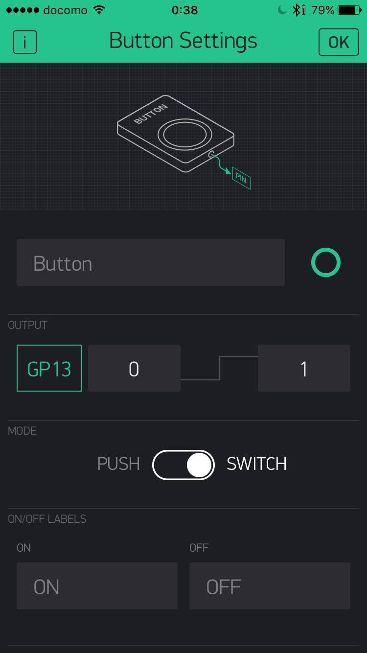Image resolution: width=367 pixels, height=653 pixels.
Task: Tap the Do Not Disturb moon icon
Action: (282, 10)
